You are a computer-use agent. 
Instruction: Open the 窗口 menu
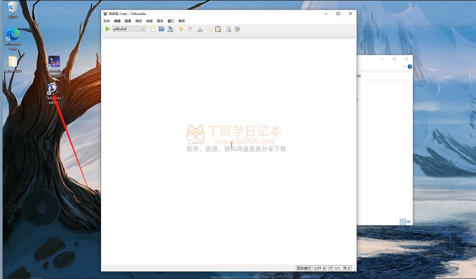[171, 21]
